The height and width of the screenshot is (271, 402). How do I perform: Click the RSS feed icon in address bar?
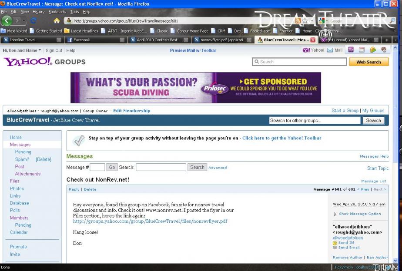pyautogui.click(x=298, y=21)
